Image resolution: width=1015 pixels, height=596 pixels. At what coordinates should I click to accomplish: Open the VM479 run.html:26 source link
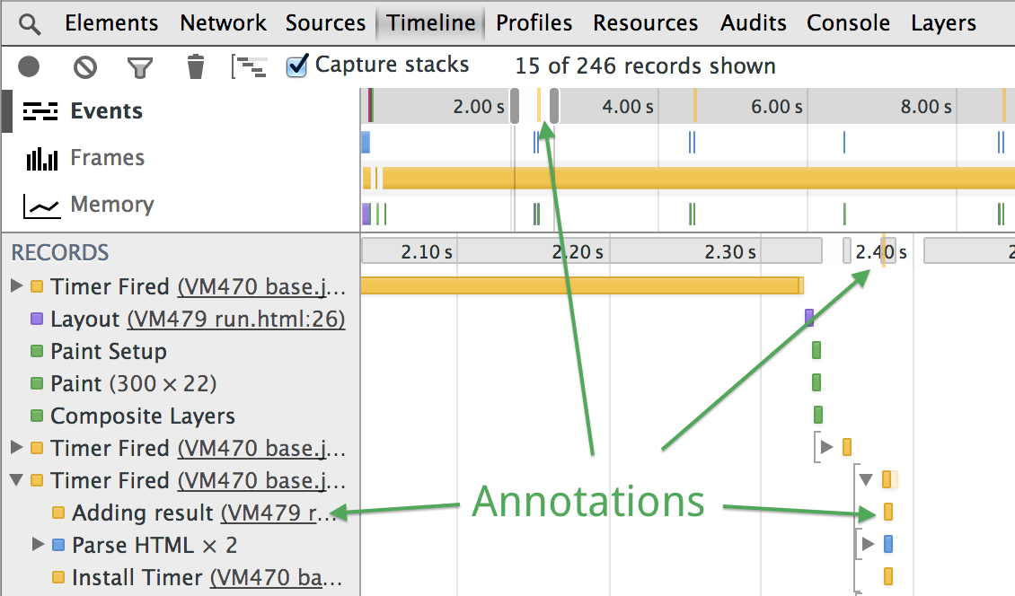pos(237,319)
